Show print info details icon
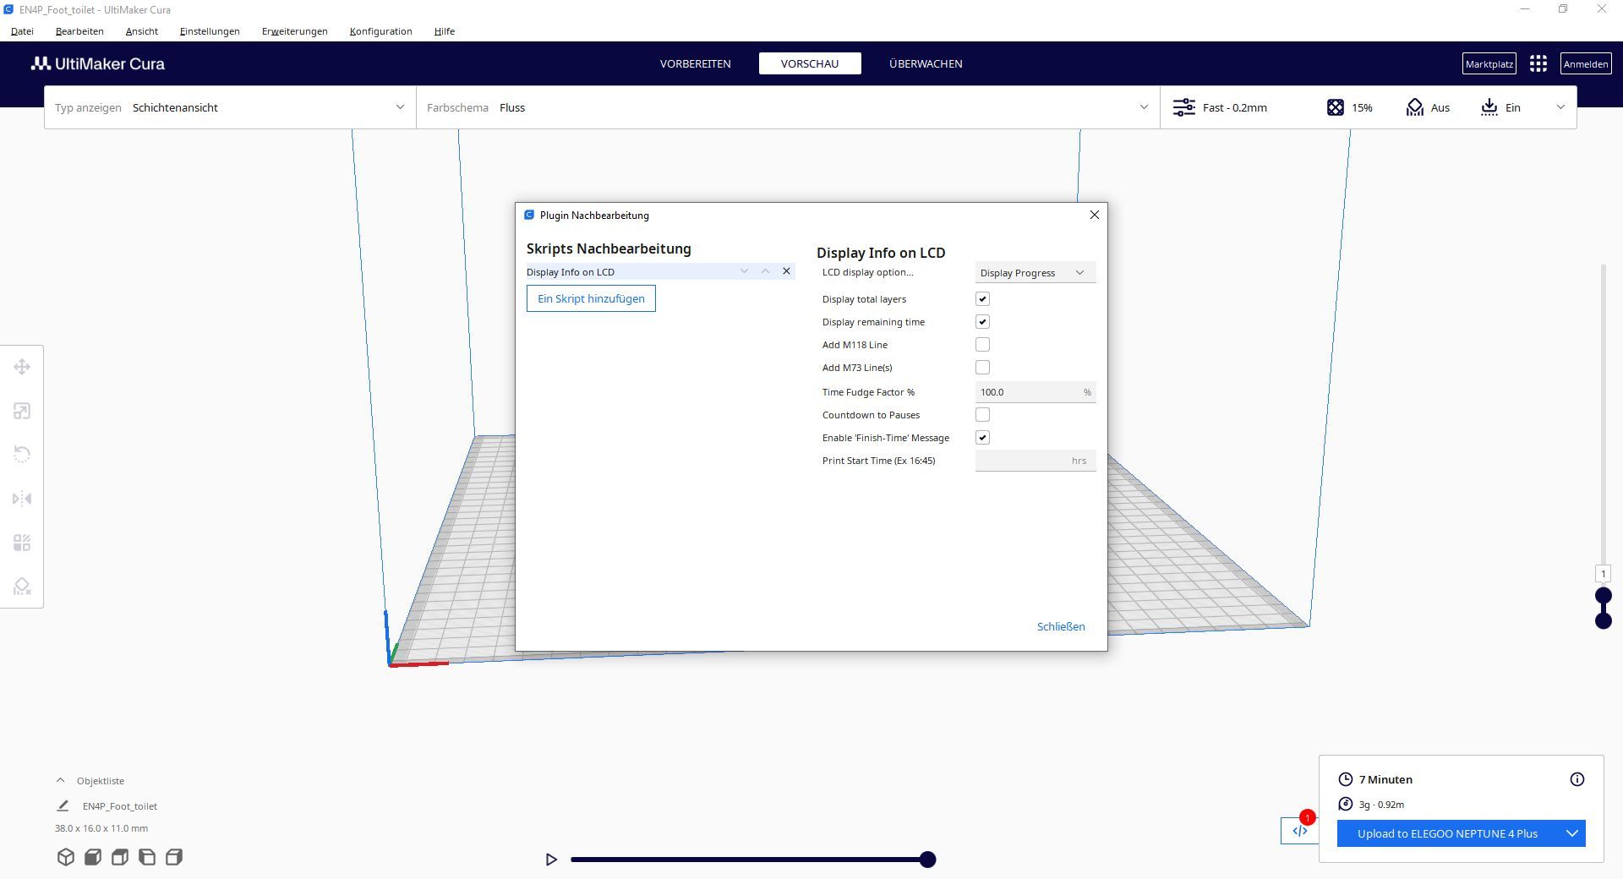The height and width of the screenshot is (879, 1623). pos(1577,779)
